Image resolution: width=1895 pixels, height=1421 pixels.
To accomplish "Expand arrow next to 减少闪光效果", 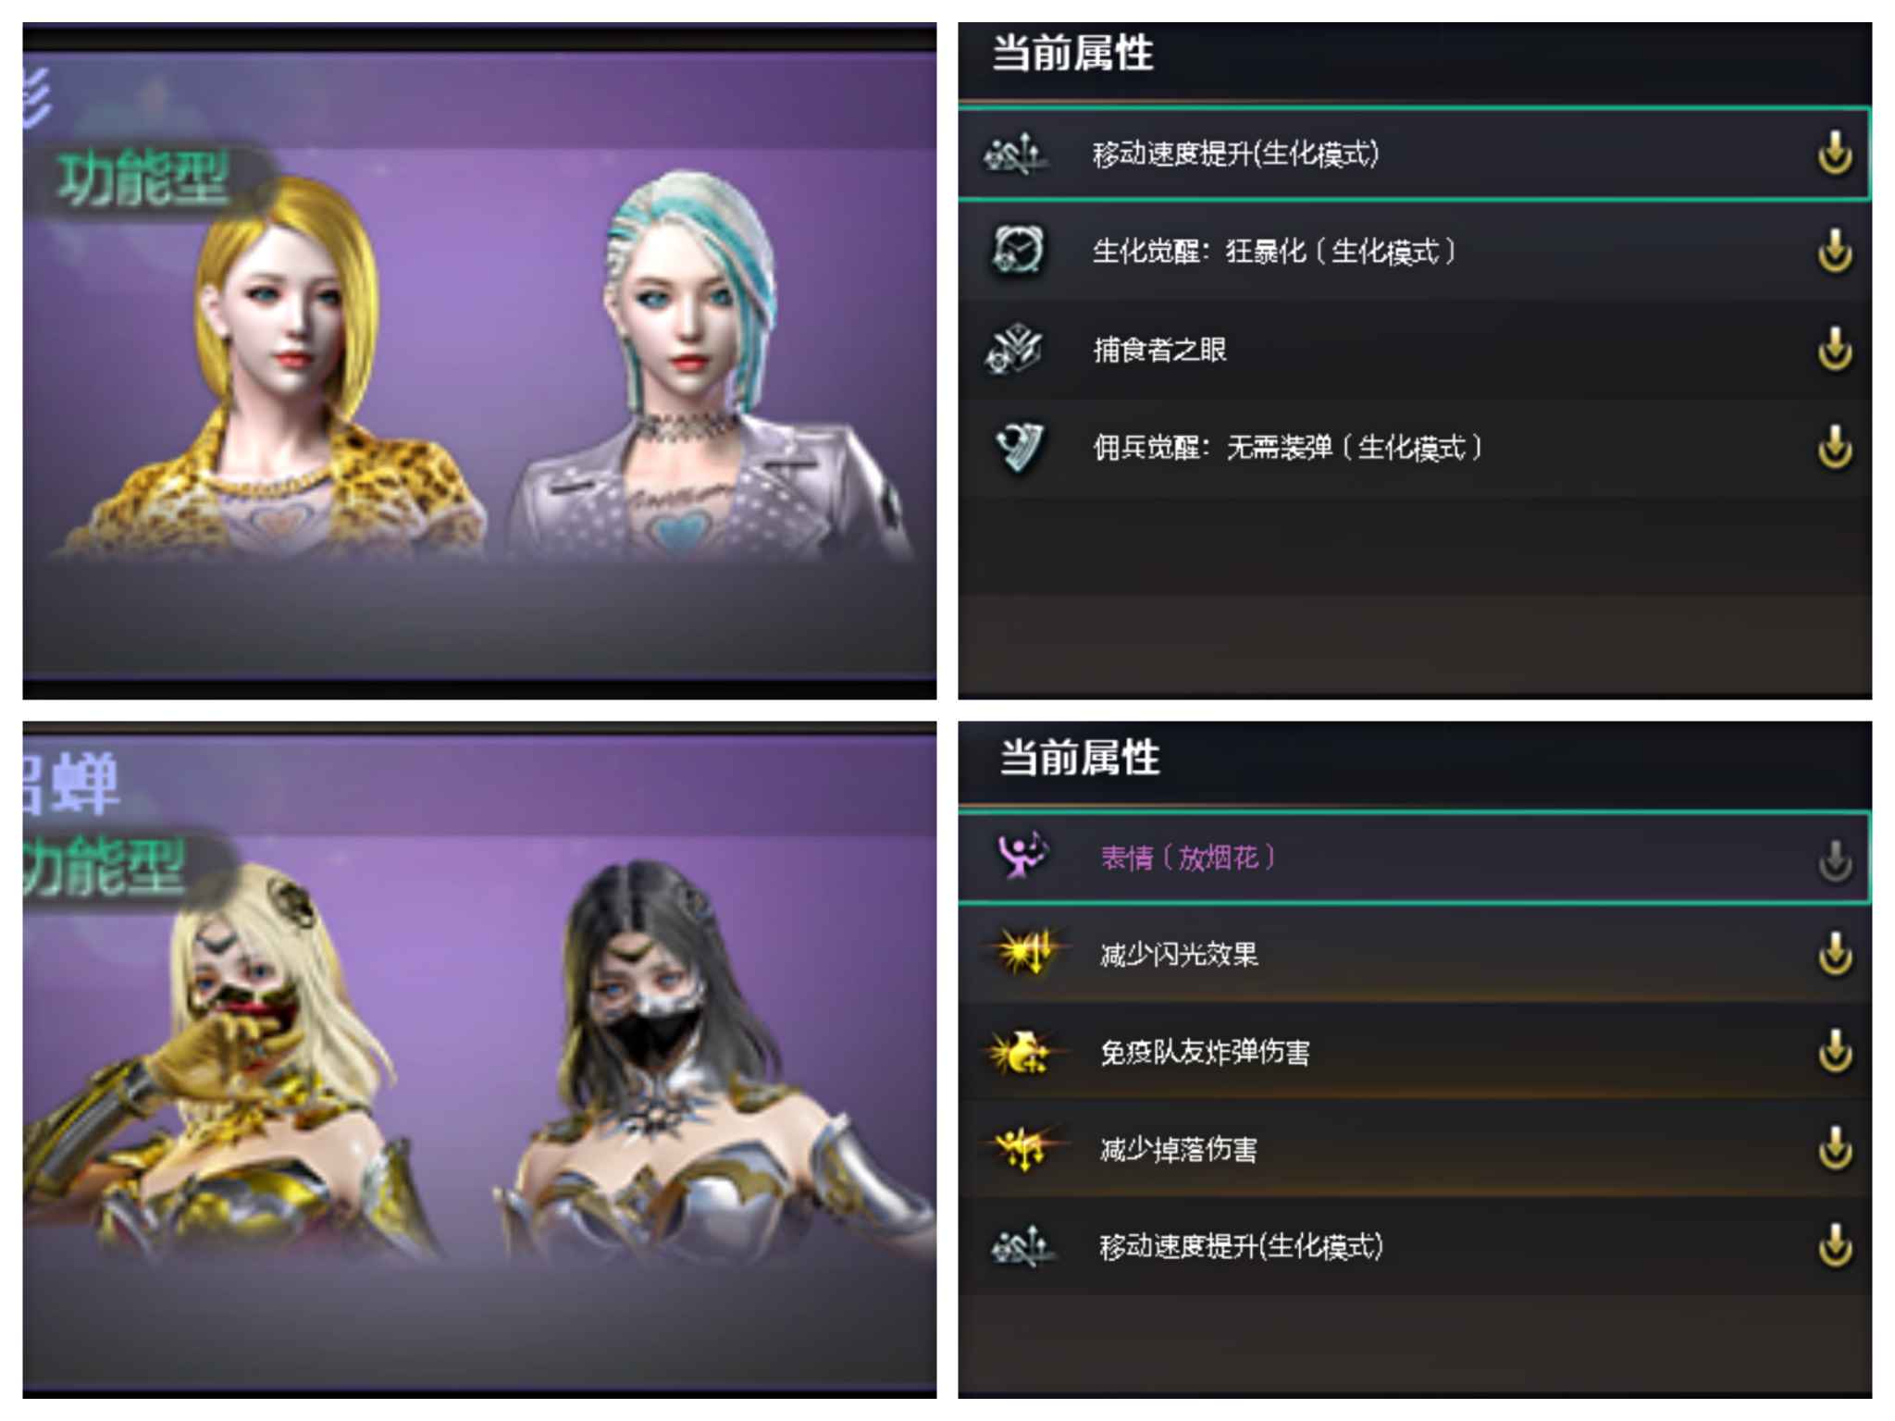I will click(1835, 954).
